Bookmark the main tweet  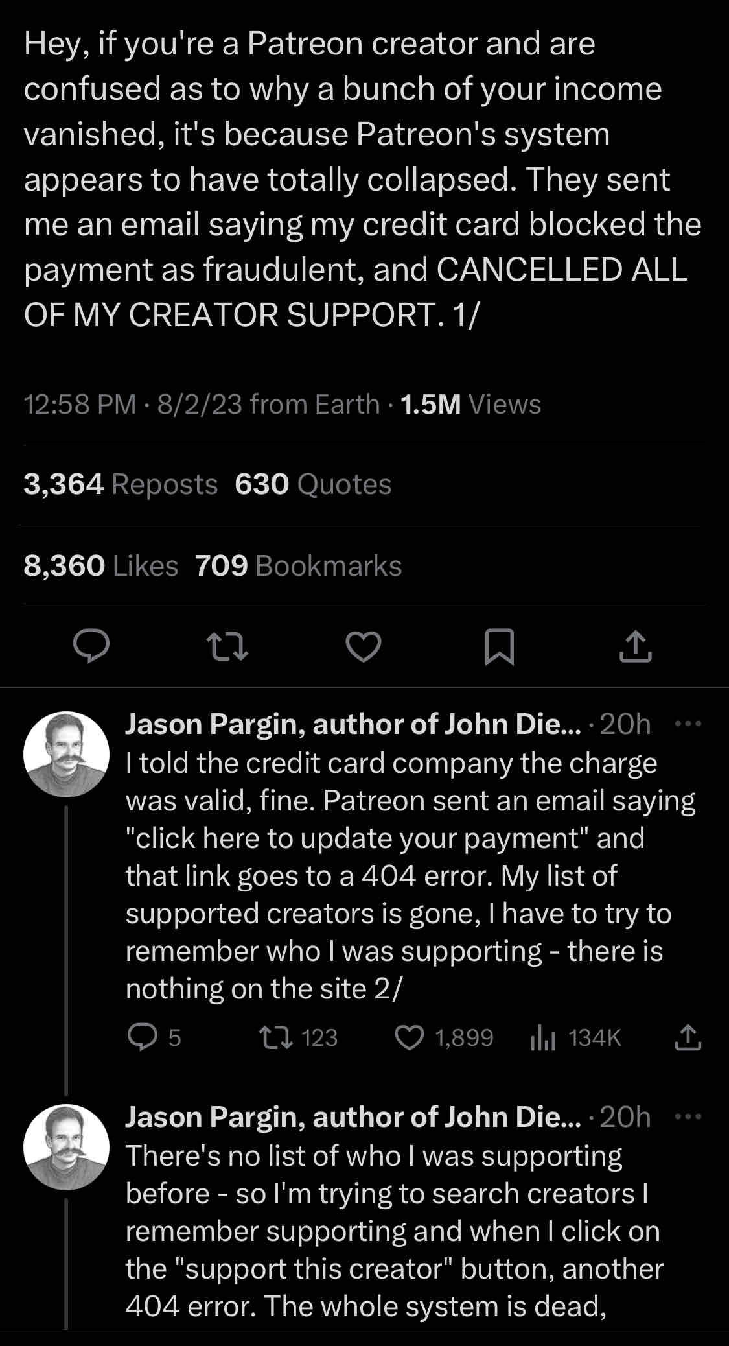tap(500, 646)
